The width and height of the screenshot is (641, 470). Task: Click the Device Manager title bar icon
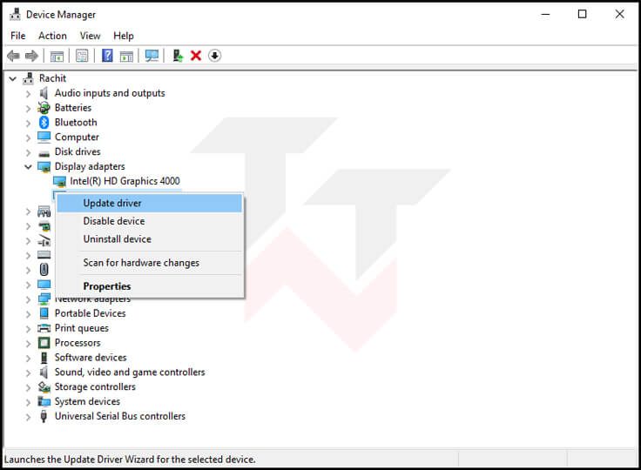(x=15, y=14)
